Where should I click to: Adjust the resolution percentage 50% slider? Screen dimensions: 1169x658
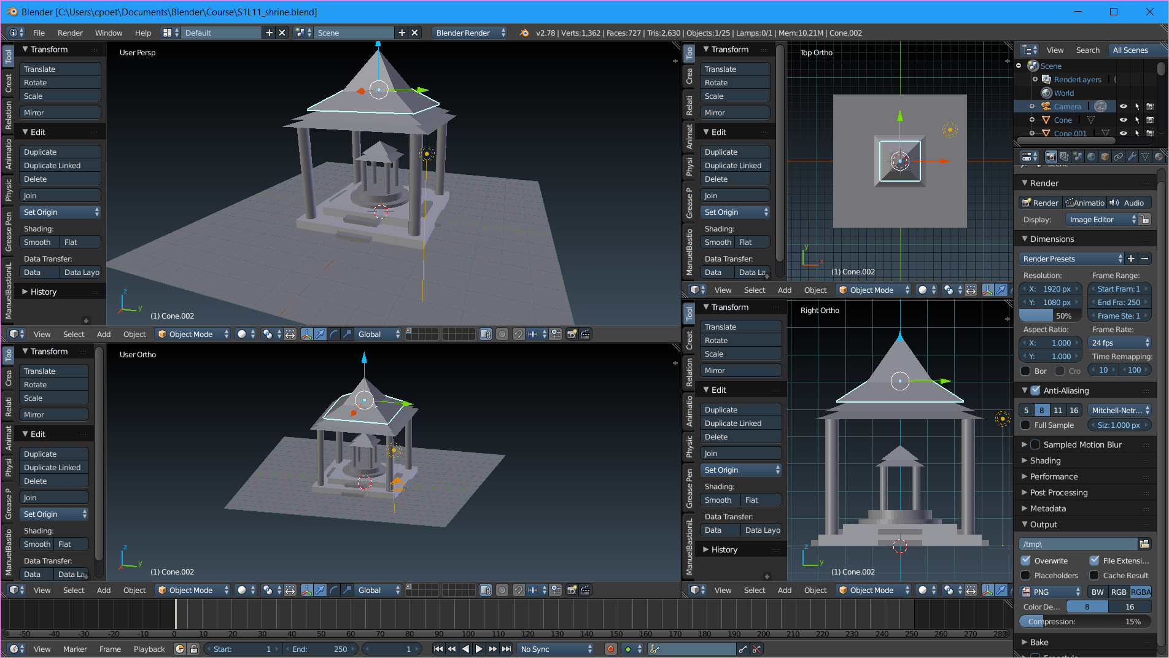pos(1051,315)
